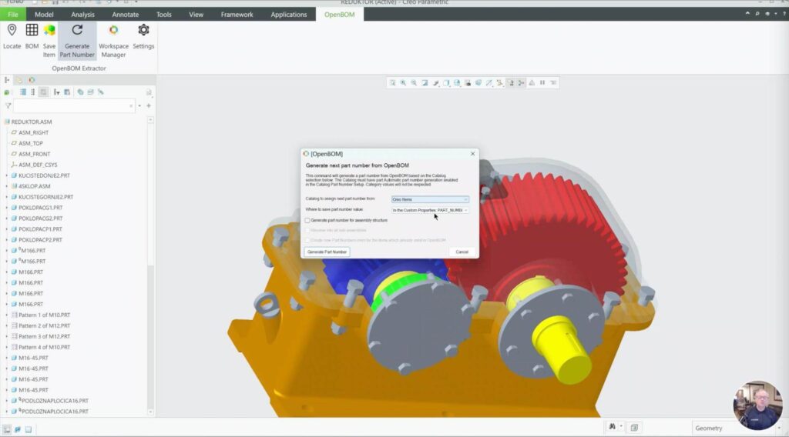Image resolution: width=789 pixels, height=437 pixels.
Task: Expand KUCISTEGORNJE2.PRT tree node
Action: click(6, 197)
